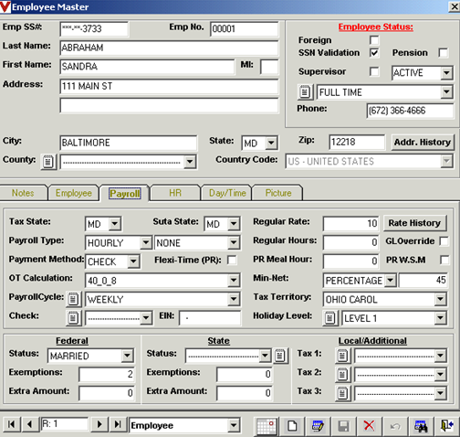Switch to the Picture tab
Viewport: 460px width, 437px height.
278,193
